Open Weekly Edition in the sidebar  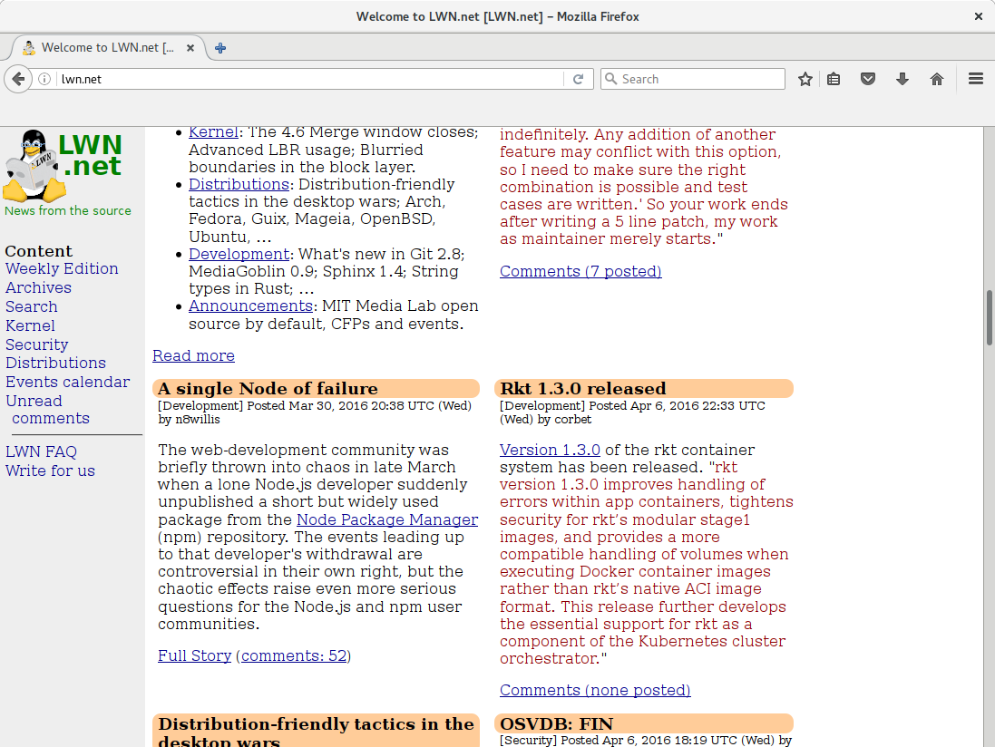tap(62, 268)
